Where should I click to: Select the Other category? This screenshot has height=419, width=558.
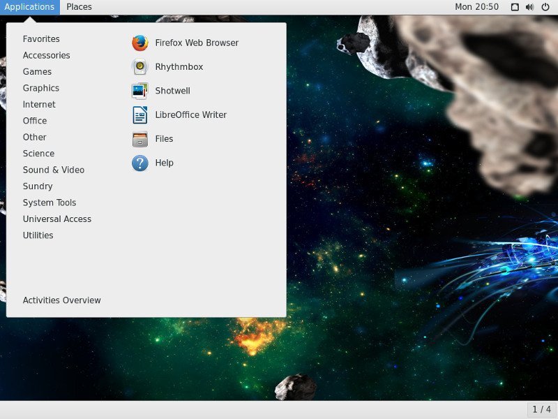point(34,137)
